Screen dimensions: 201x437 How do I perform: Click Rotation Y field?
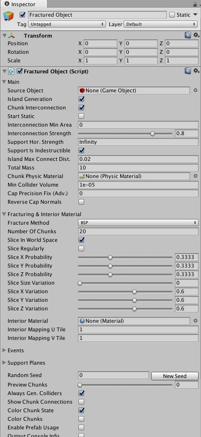[x=141, y=52]
